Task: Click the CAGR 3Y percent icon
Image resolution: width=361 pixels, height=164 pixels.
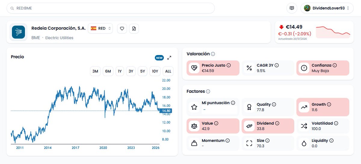Action: pos(249,68)
